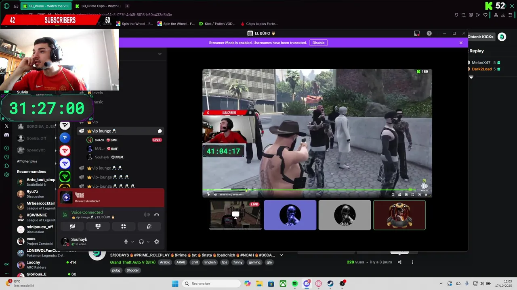Image resolution: width=517 pixels, height=290 pixels.
Task: Open Discord user settings gear
Action: point(157,242)
